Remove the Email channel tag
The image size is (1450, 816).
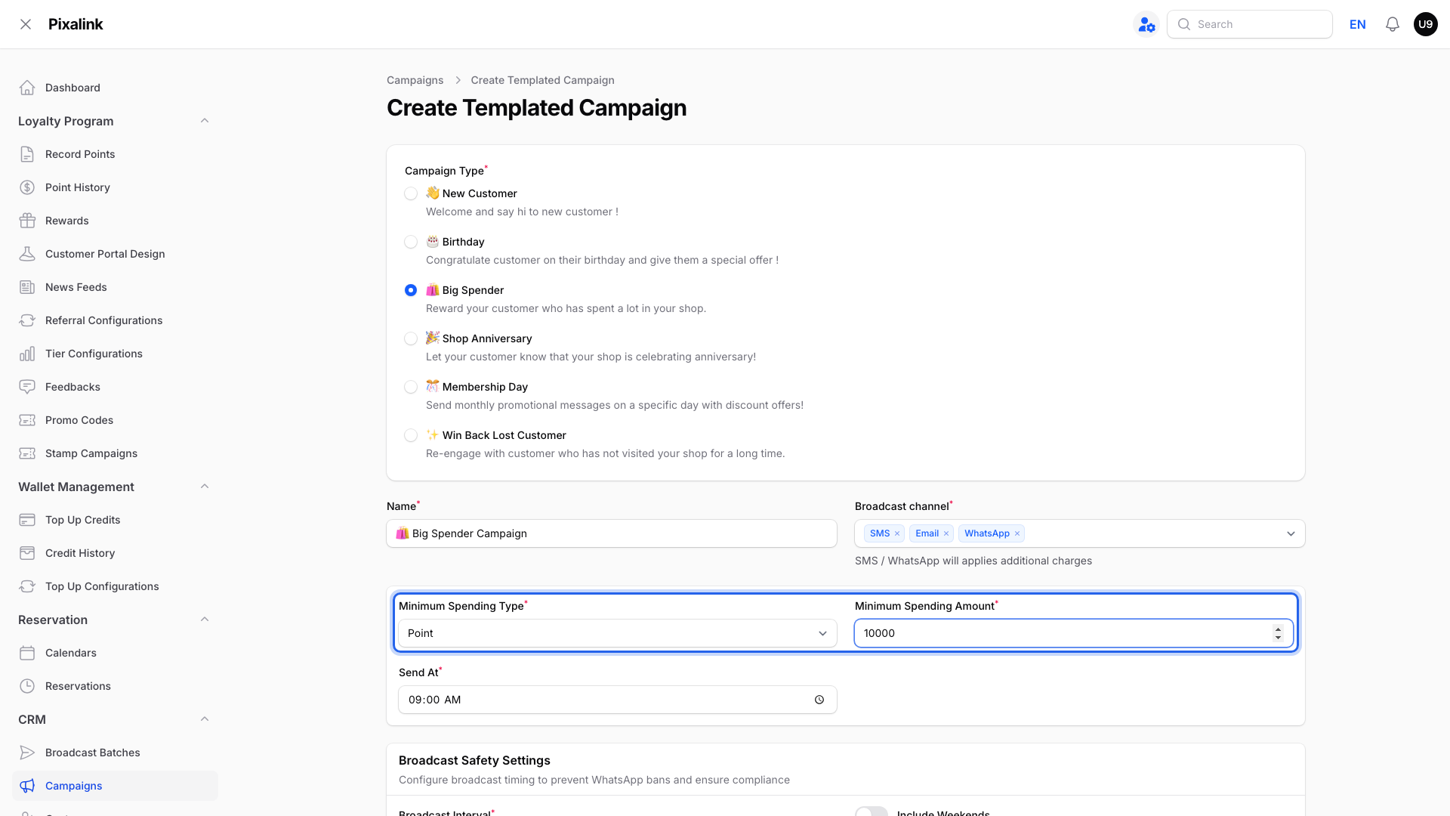point(946,533)
